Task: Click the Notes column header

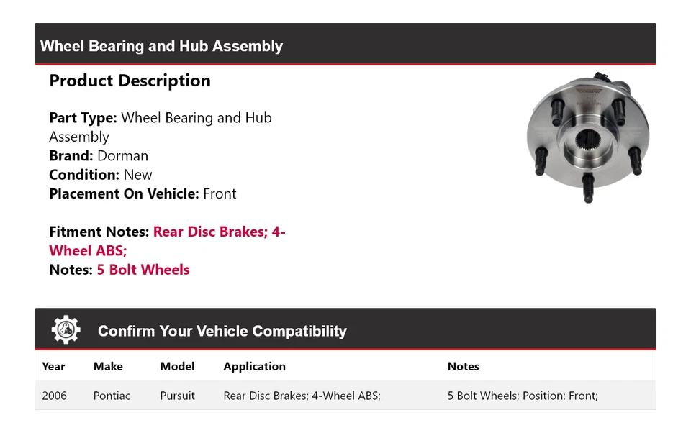Action: click(x=463, y=366)
